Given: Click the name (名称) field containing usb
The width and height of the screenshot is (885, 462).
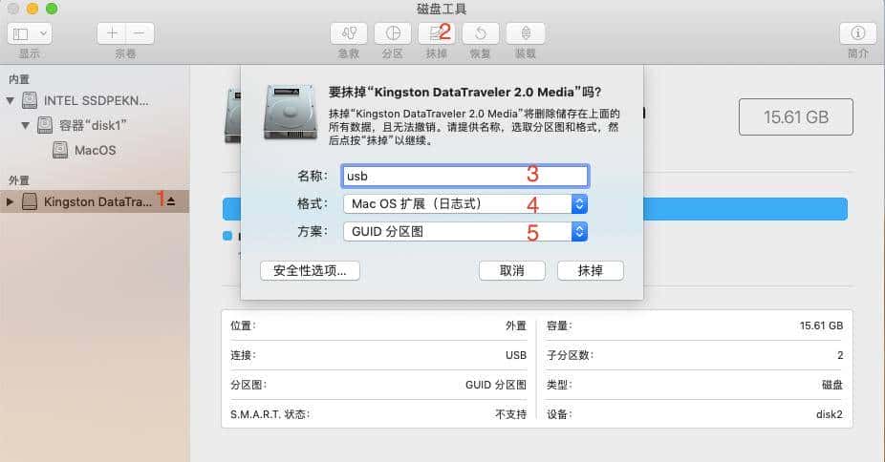Looking at the screenshot, I should coord(465,176).
